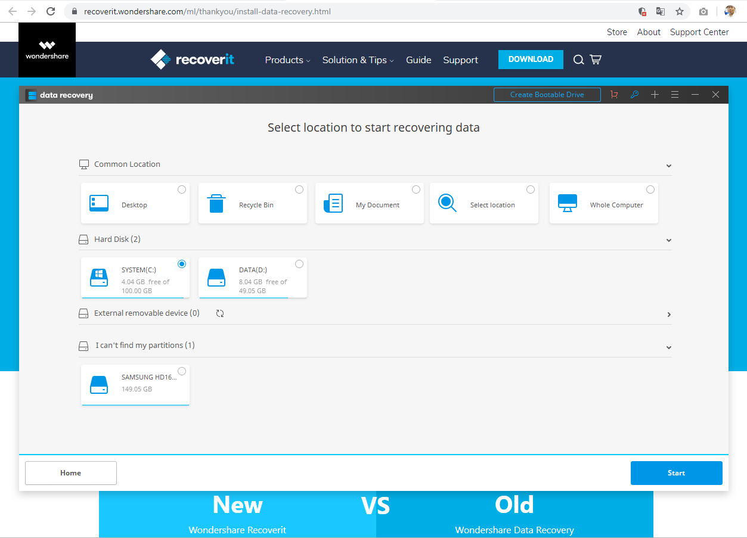The height and width of the screenshot is (538, 747).
Task: Select the SAMSUNG HD16 lost partition card
Action: click(x=135, y=384)
